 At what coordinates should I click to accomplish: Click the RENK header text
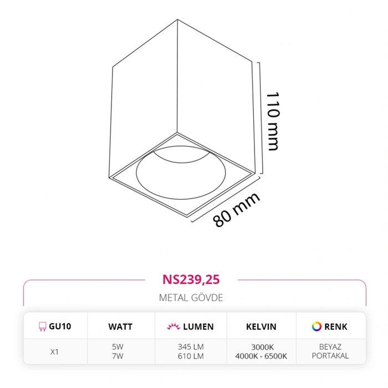[336, 326]
